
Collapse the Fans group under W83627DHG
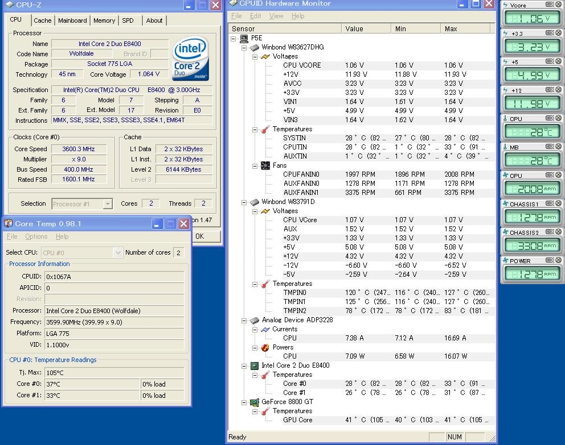coord(255,166)
